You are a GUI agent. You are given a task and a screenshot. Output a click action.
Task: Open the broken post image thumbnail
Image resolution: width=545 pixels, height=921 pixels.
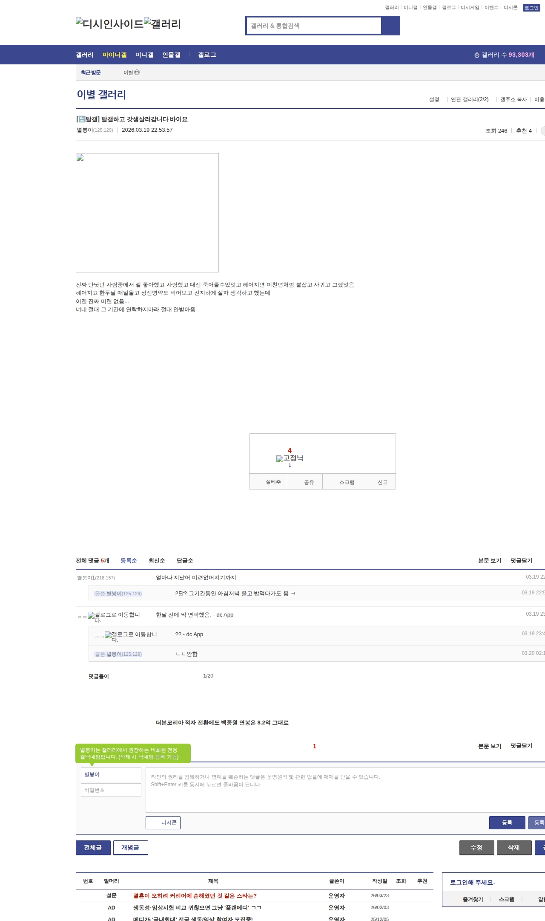[147, 213]
